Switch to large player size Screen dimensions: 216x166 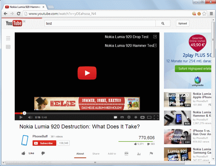[149, 117]
